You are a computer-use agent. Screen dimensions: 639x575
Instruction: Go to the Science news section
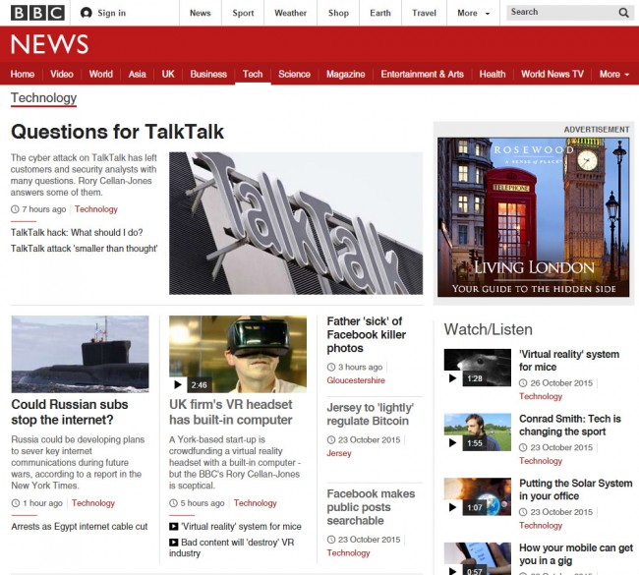pyautogui.click(x=294, y=74)
